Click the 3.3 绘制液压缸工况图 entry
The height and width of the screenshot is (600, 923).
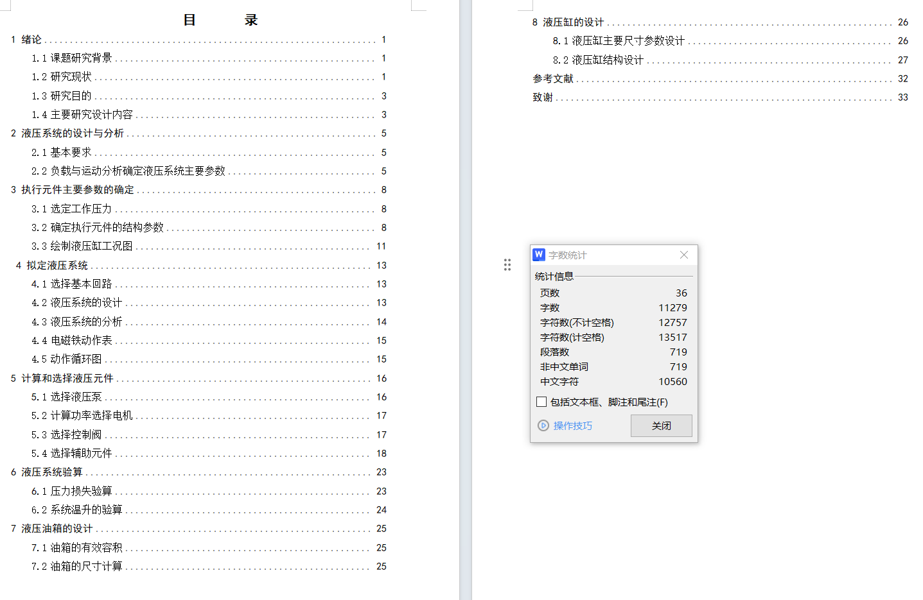pyautogui.click(x=209, y=246)
